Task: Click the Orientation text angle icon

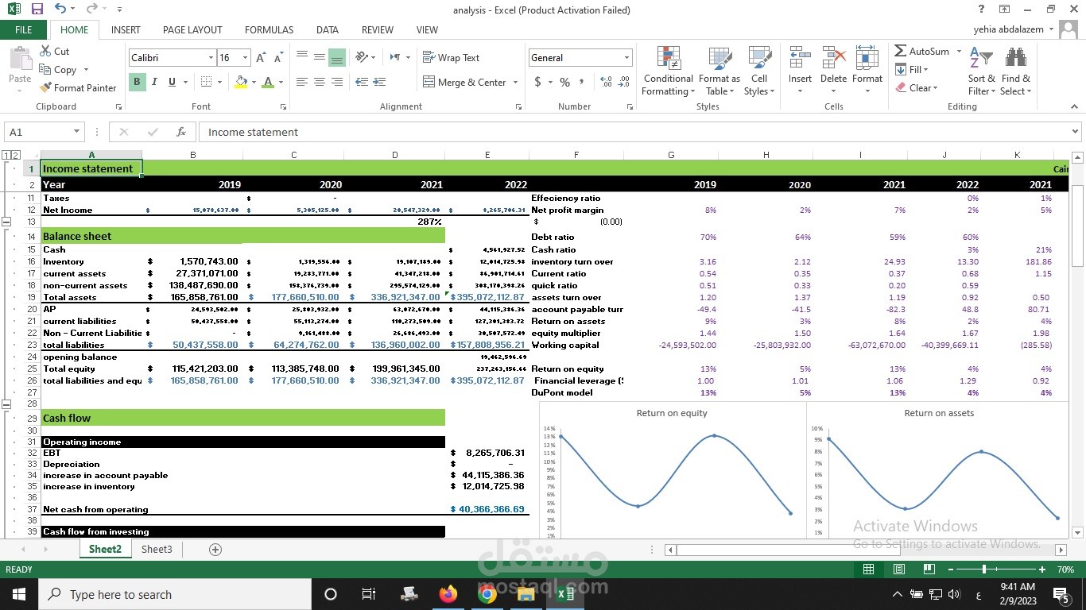Action: 362,57
